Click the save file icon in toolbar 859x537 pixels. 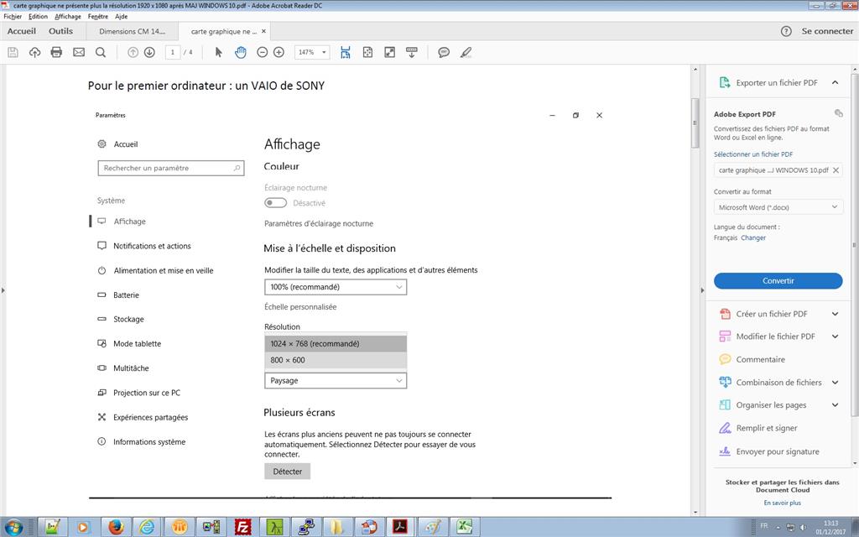click(x=13, y=53)
